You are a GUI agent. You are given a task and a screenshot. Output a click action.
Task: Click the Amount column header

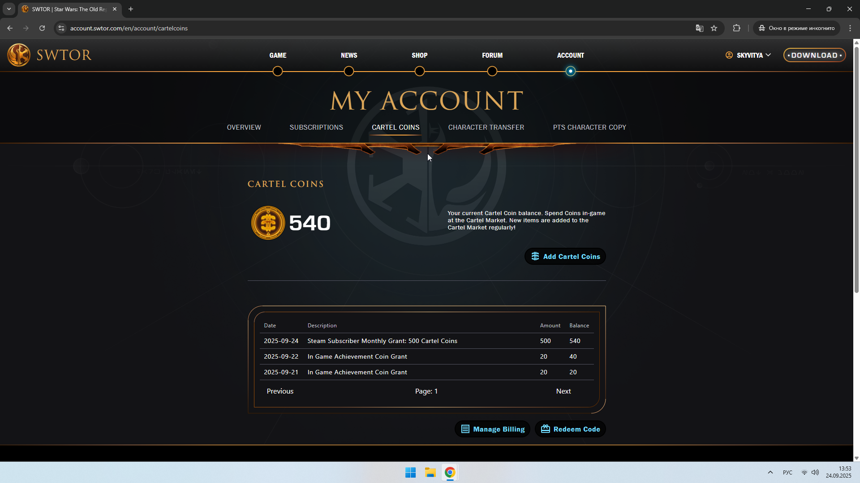[550, 326]
